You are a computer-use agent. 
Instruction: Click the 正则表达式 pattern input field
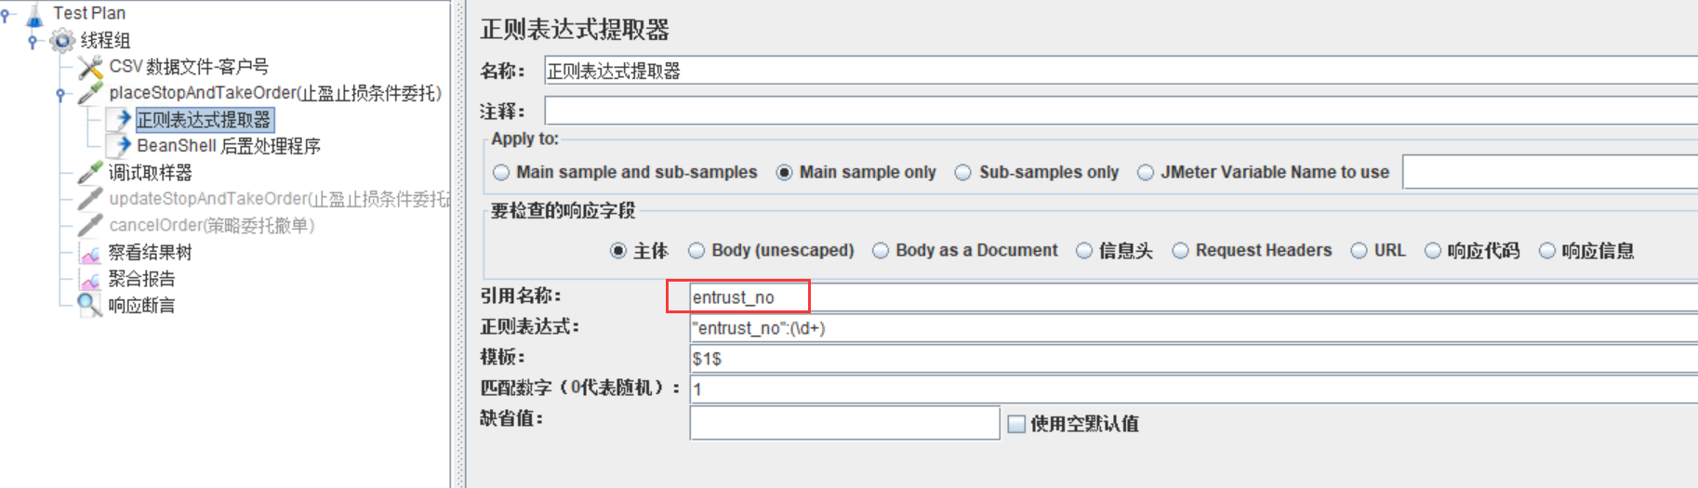[x=1193, y=328]
